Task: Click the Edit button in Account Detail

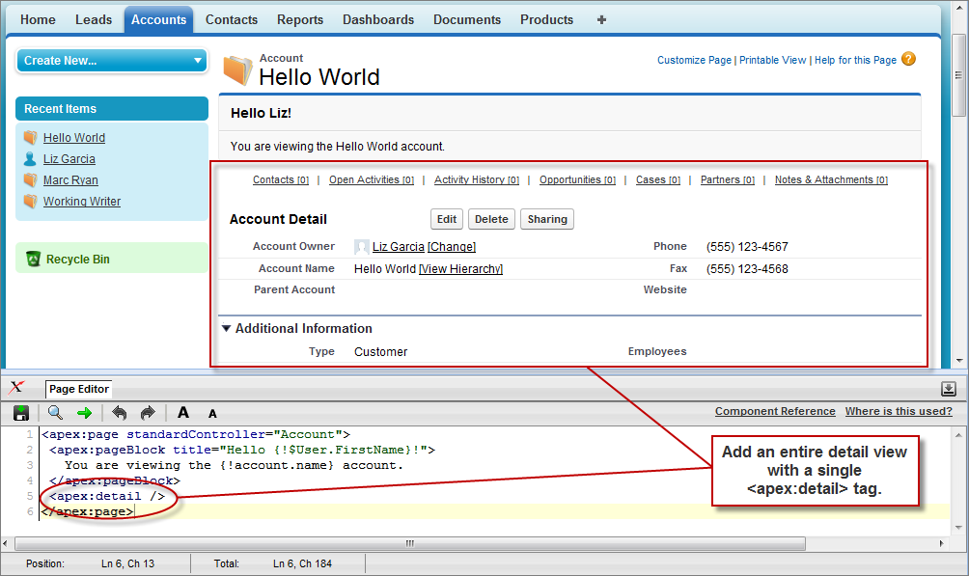Action: tap(446, 219)
